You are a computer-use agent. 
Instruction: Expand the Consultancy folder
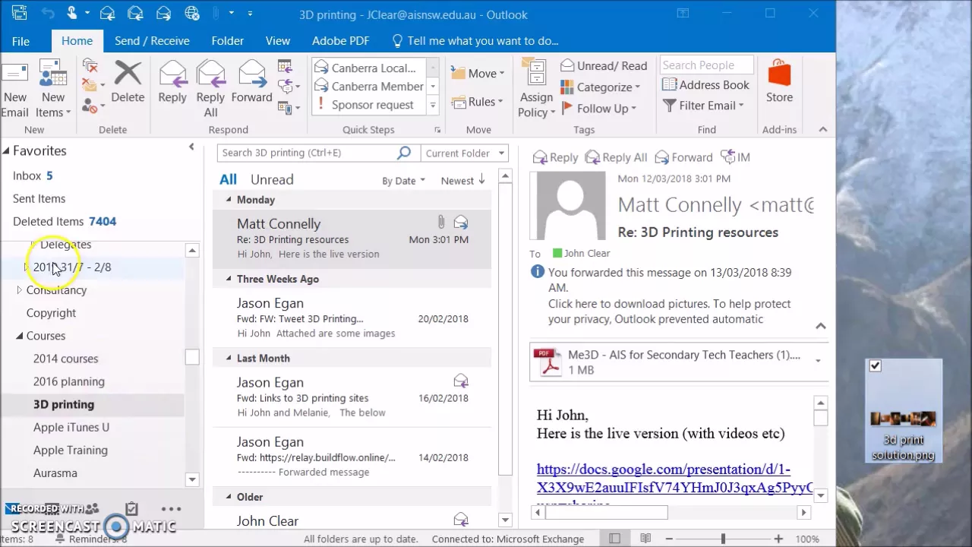click(x=19, y=290)
